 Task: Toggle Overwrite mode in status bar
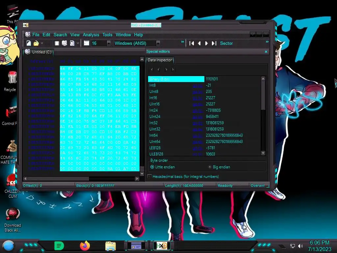257,185
